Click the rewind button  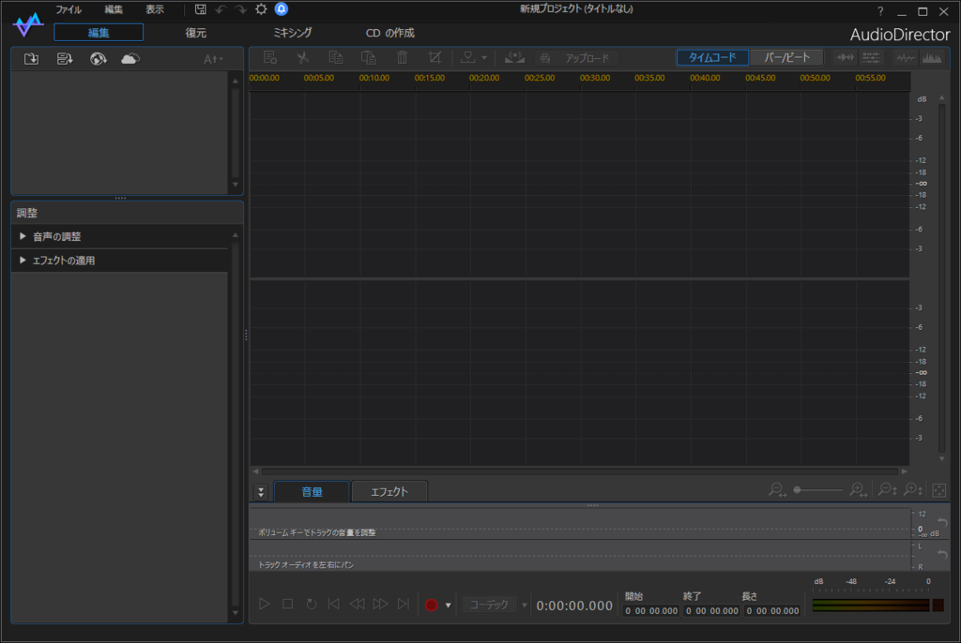[357, 605]
